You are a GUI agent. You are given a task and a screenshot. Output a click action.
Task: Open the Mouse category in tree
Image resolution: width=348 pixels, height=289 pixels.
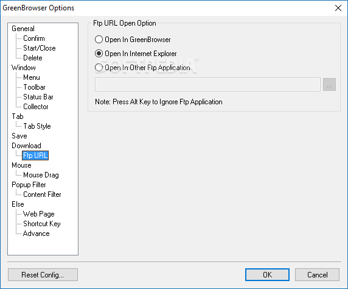(x=21, y=165)
